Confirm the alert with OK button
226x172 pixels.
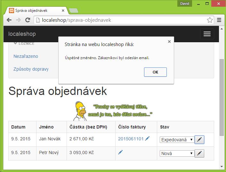155,72
